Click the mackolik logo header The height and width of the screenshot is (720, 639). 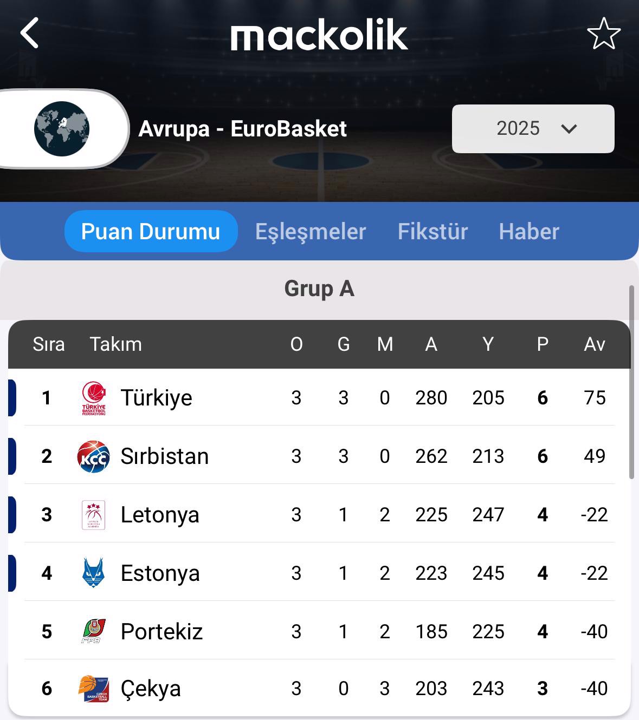pyautogui.click(x=319, y=35)
